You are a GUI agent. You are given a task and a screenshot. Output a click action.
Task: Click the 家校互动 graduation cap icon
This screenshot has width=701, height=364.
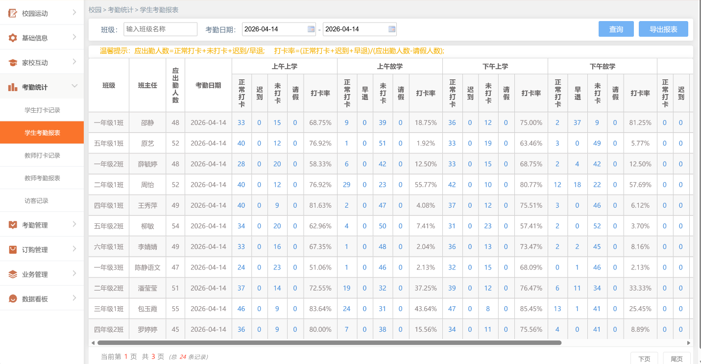pos(13,63)
